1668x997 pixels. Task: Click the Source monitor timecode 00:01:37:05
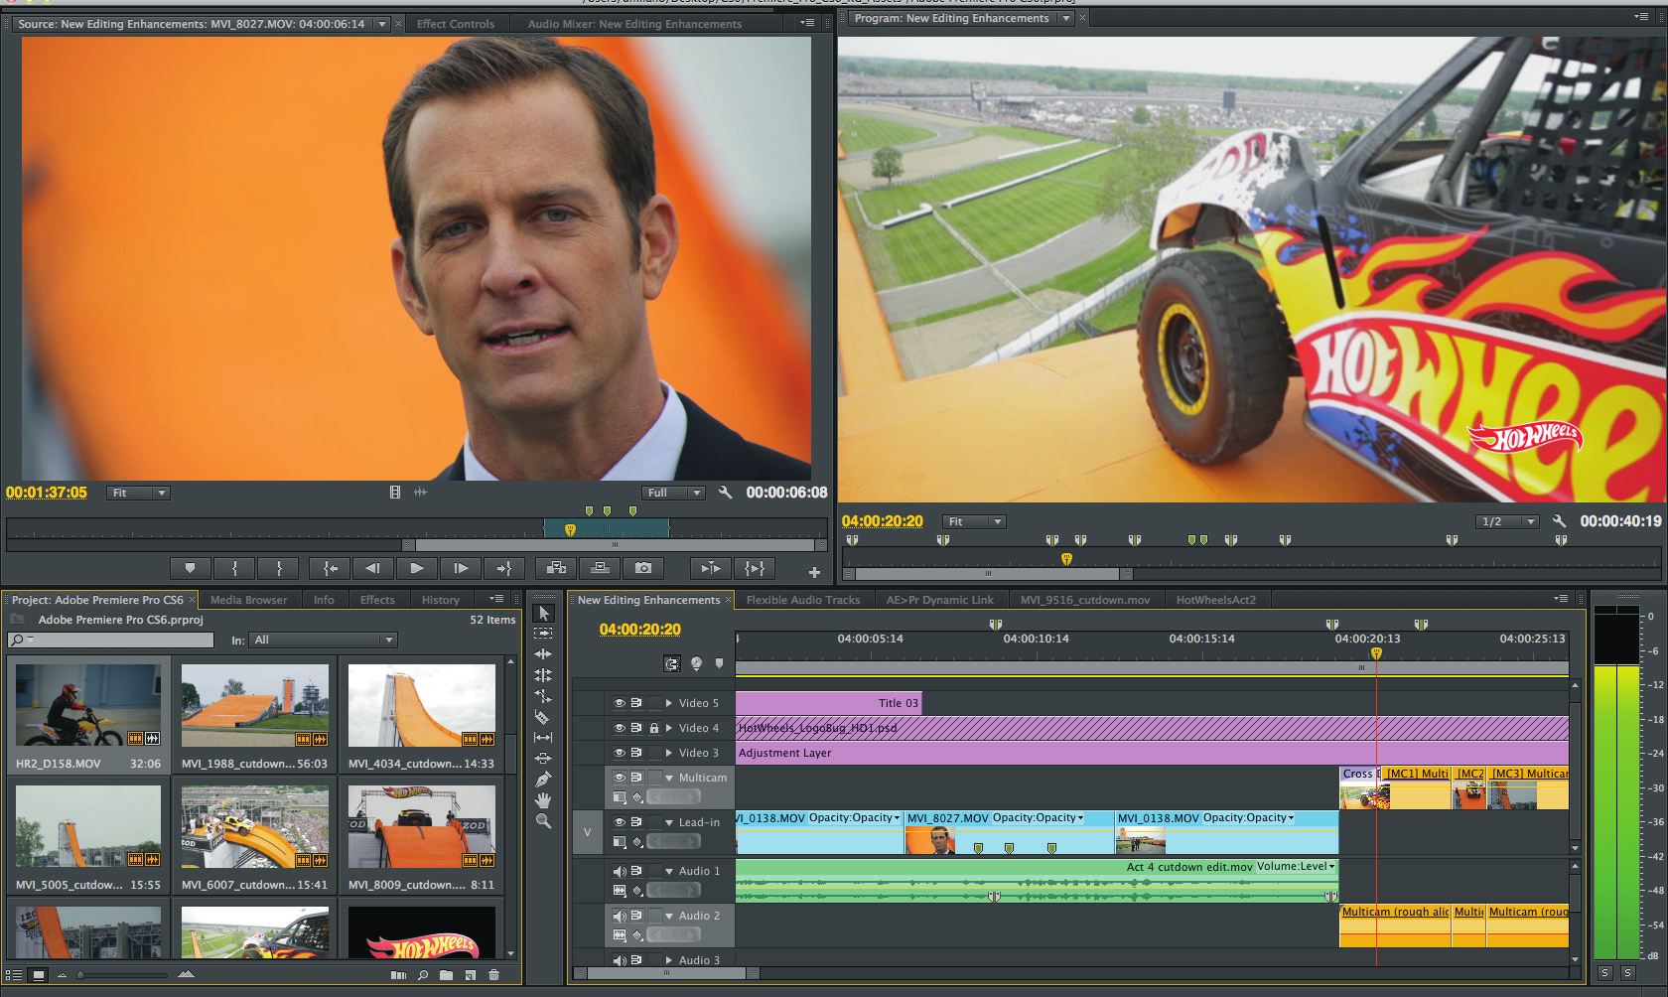[47, 493]
